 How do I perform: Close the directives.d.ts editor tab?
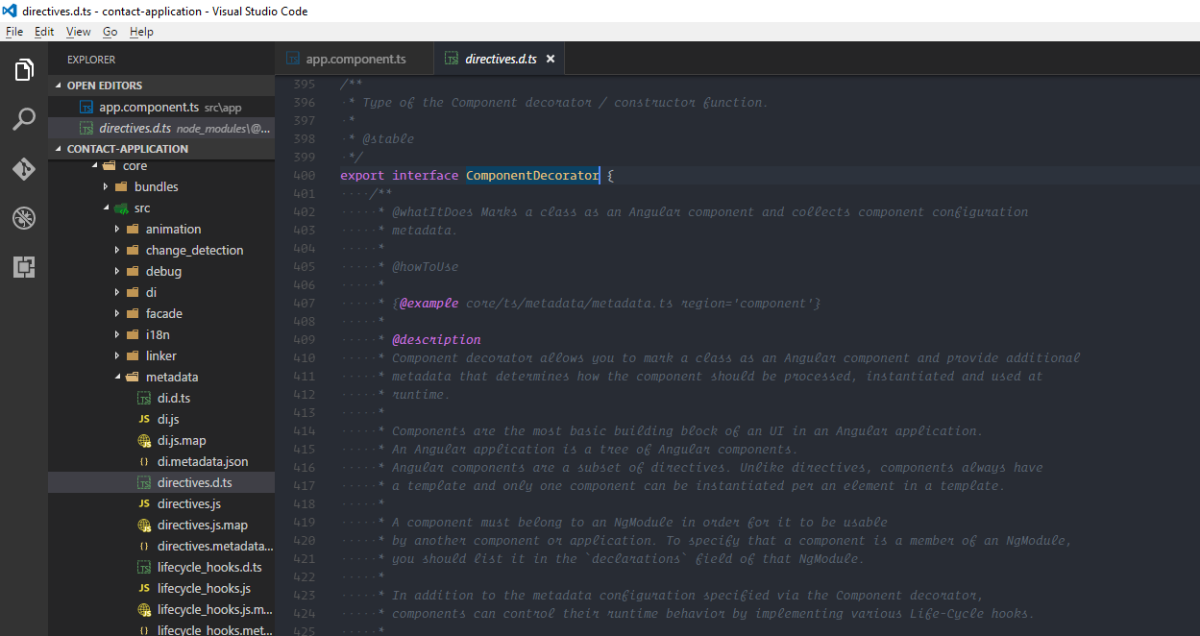[x=551, y=60]
